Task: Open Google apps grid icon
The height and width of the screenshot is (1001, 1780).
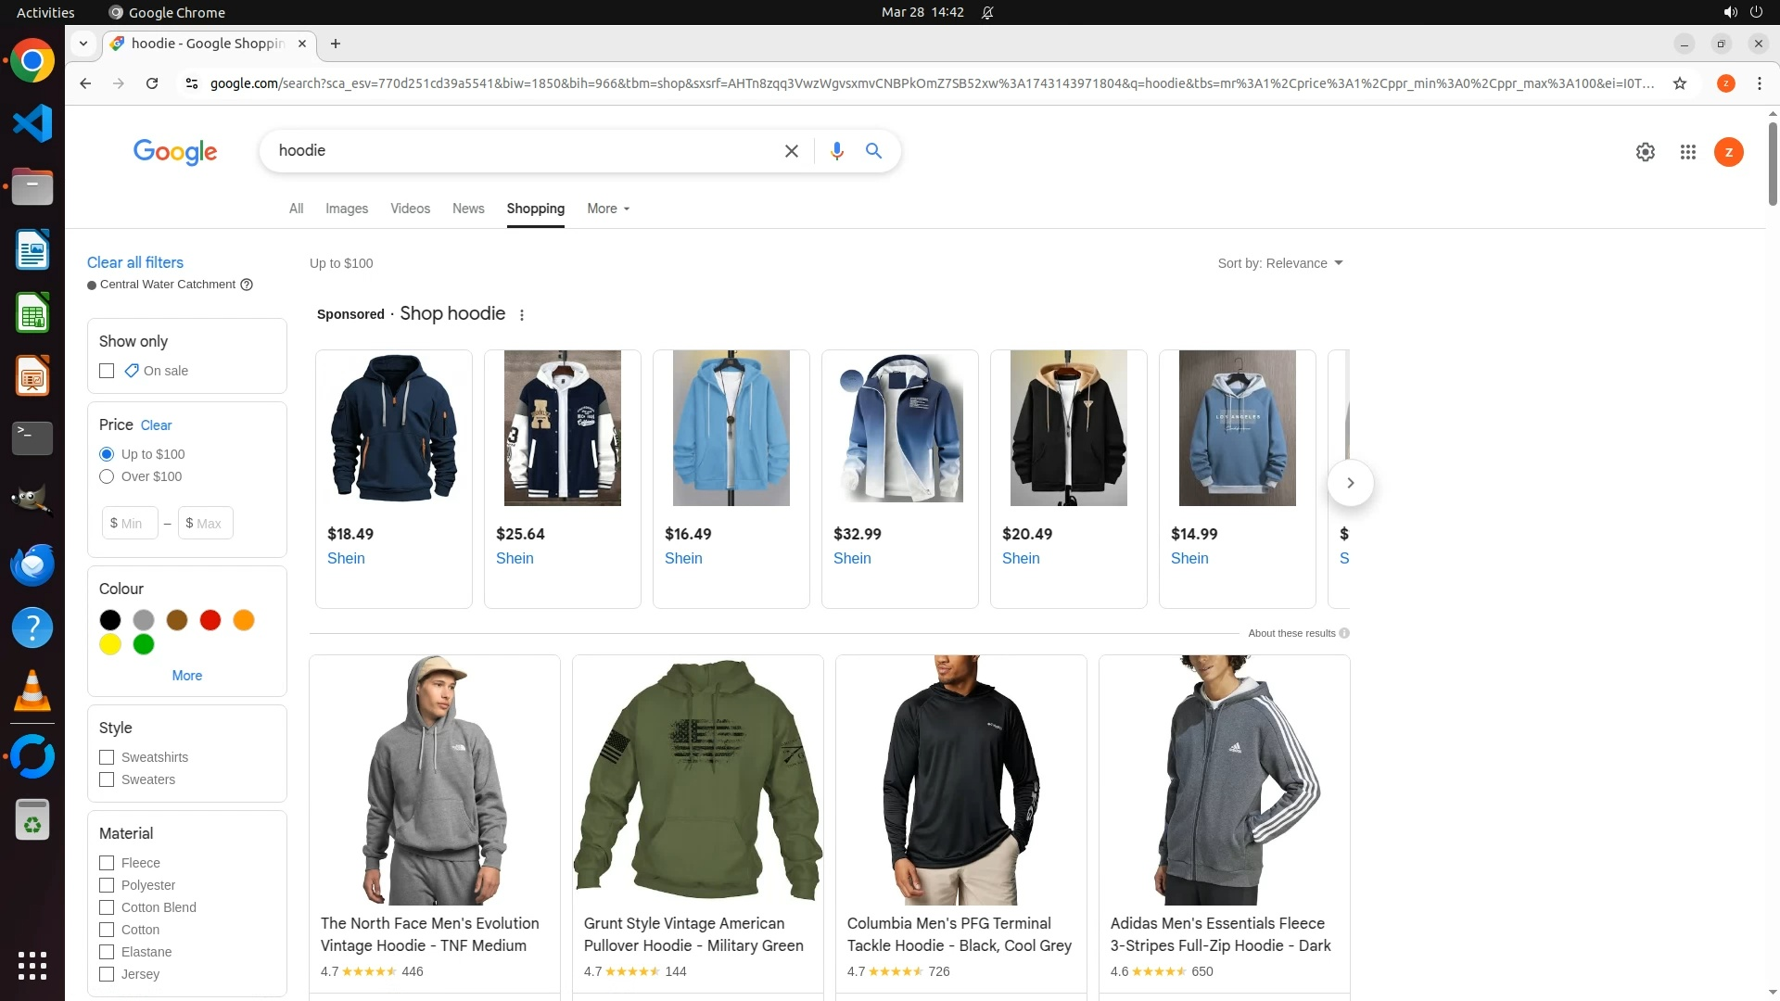Action: click(x=1687, y=152)
